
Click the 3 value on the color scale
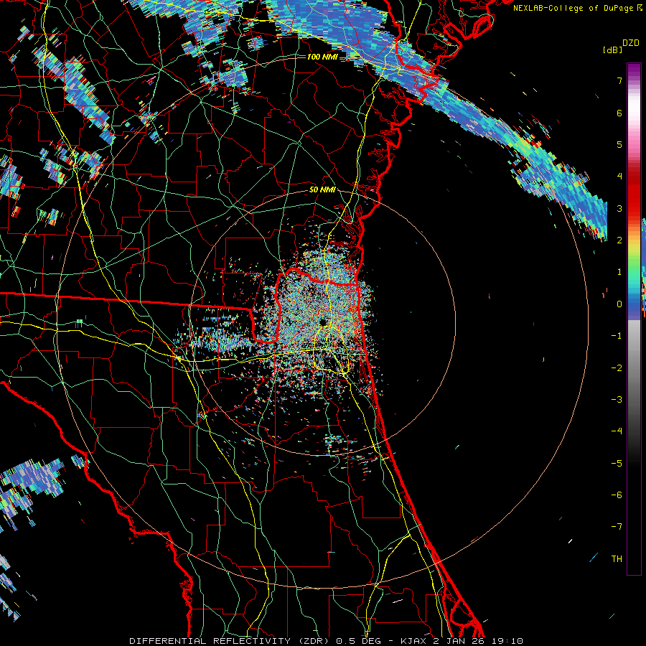click(619, 208)
